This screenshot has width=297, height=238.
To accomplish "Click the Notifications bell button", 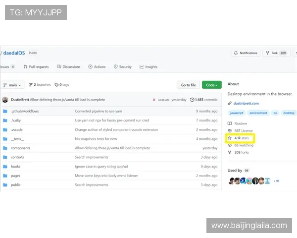I will click(x=246, y=53).
